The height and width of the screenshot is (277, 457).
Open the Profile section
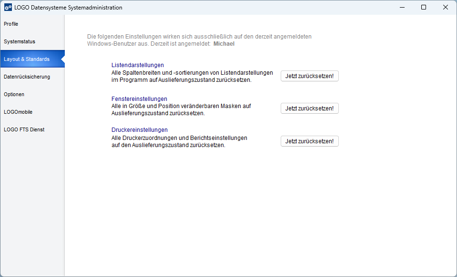[x=32, y=24]
